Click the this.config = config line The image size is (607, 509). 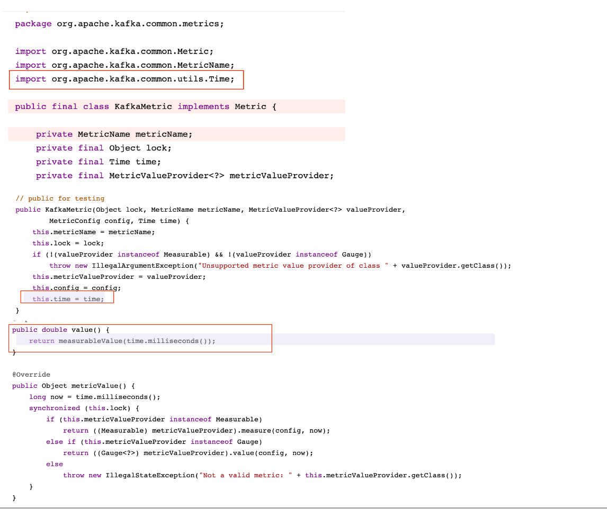[77, 288]
